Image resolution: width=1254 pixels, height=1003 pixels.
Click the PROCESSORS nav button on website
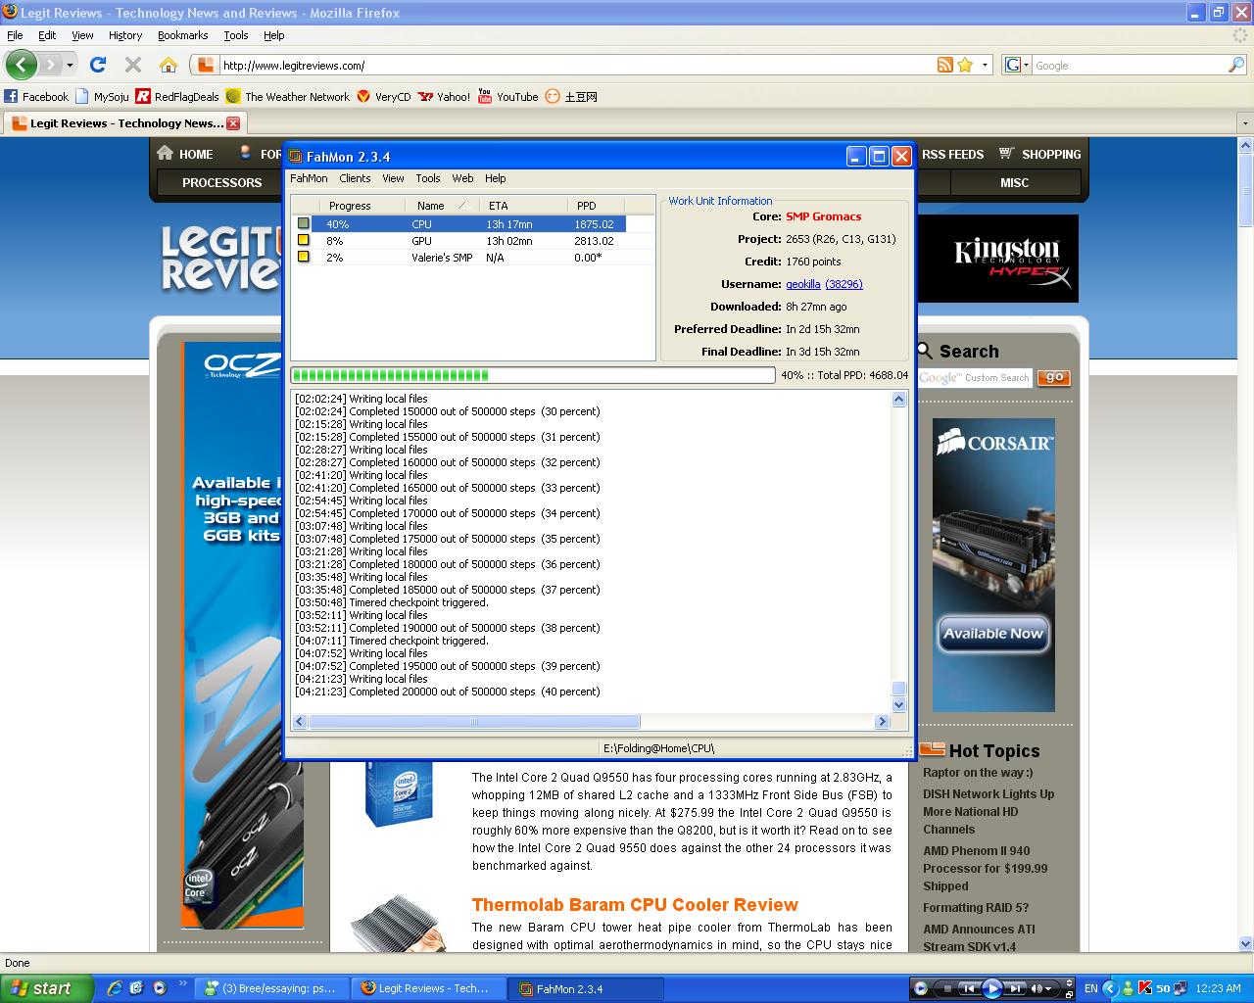(x=222, y=182)
